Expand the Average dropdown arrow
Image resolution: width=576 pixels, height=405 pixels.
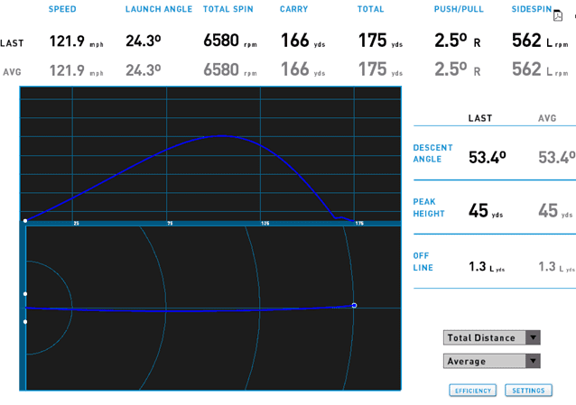coord(533,361)
